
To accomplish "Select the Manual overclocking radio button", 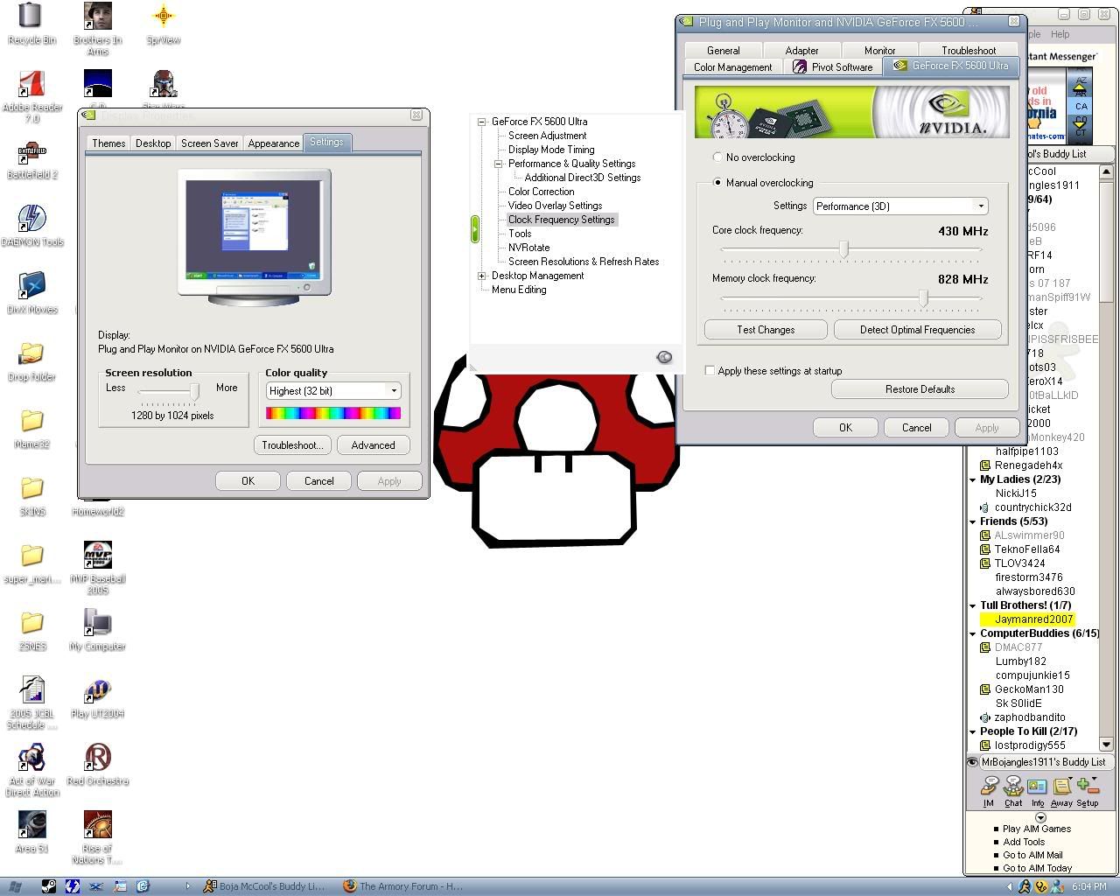I will pos(718,183).
